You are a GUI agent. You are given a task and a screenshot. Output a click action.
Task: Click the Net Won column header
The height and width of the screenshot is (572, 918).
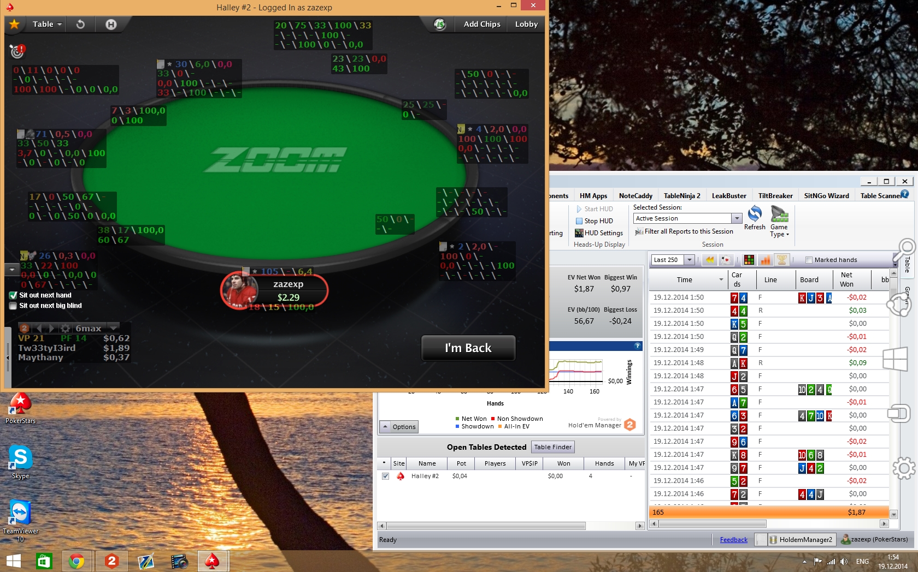pos(846,279)
